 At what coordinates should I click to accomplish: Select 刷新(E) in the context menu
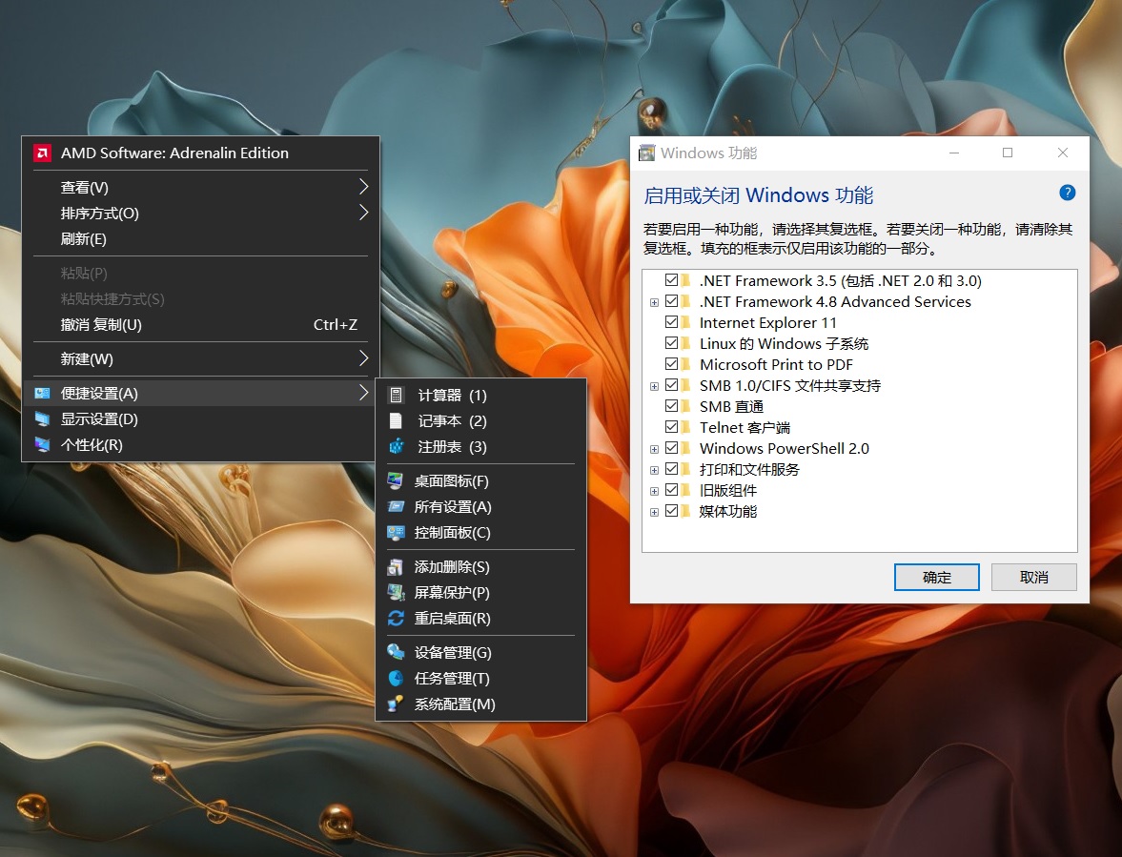200,239
